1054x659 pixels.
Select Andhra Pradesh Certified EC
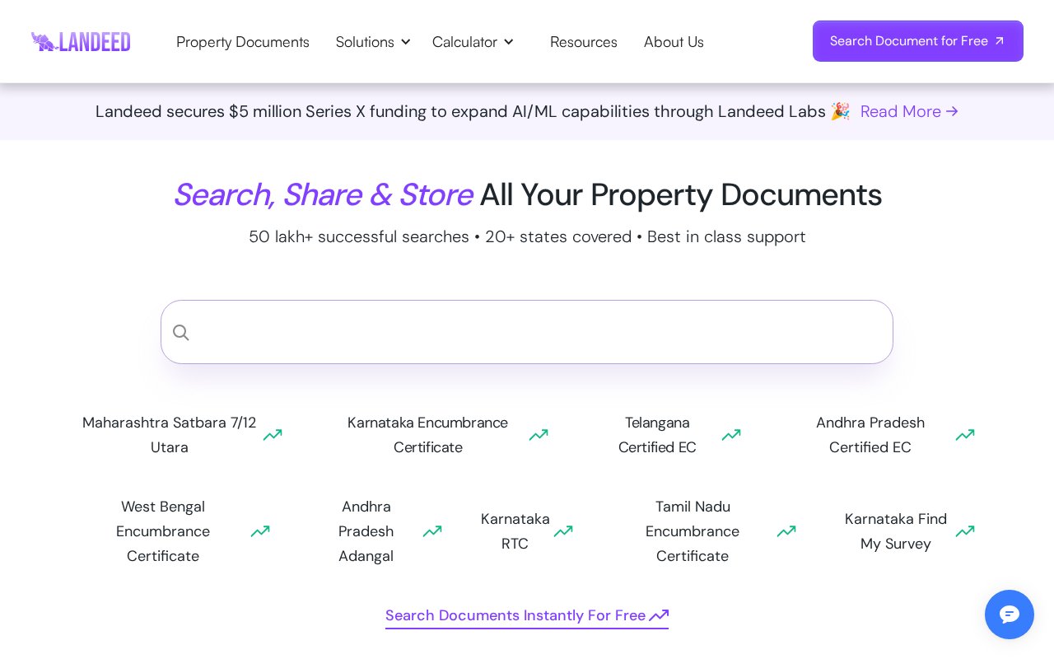870,435
